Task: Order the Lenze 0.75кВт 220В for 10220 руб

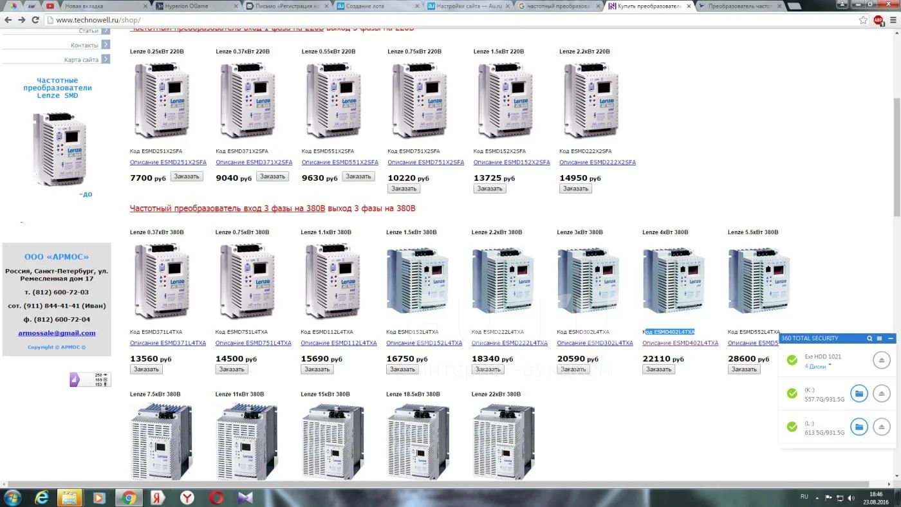Action: [404, 189]
